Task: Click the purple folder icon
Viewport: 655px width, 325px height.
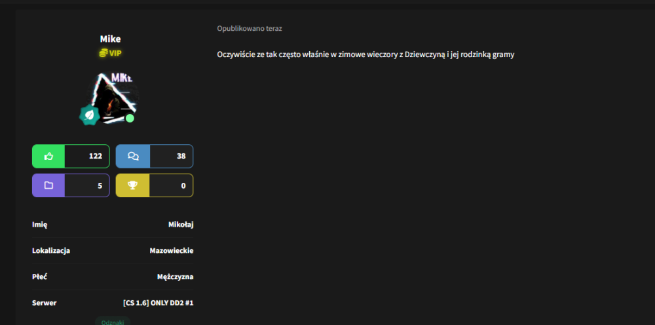Action: pos(48,185)
